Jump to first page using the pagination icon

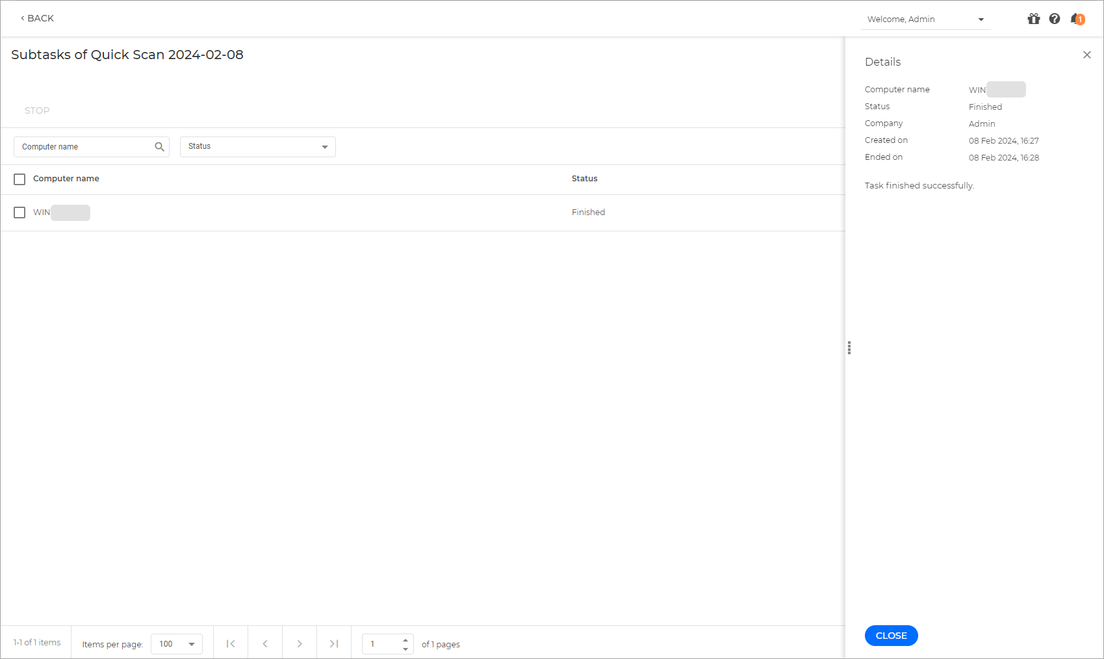click(x=230, y=643)
